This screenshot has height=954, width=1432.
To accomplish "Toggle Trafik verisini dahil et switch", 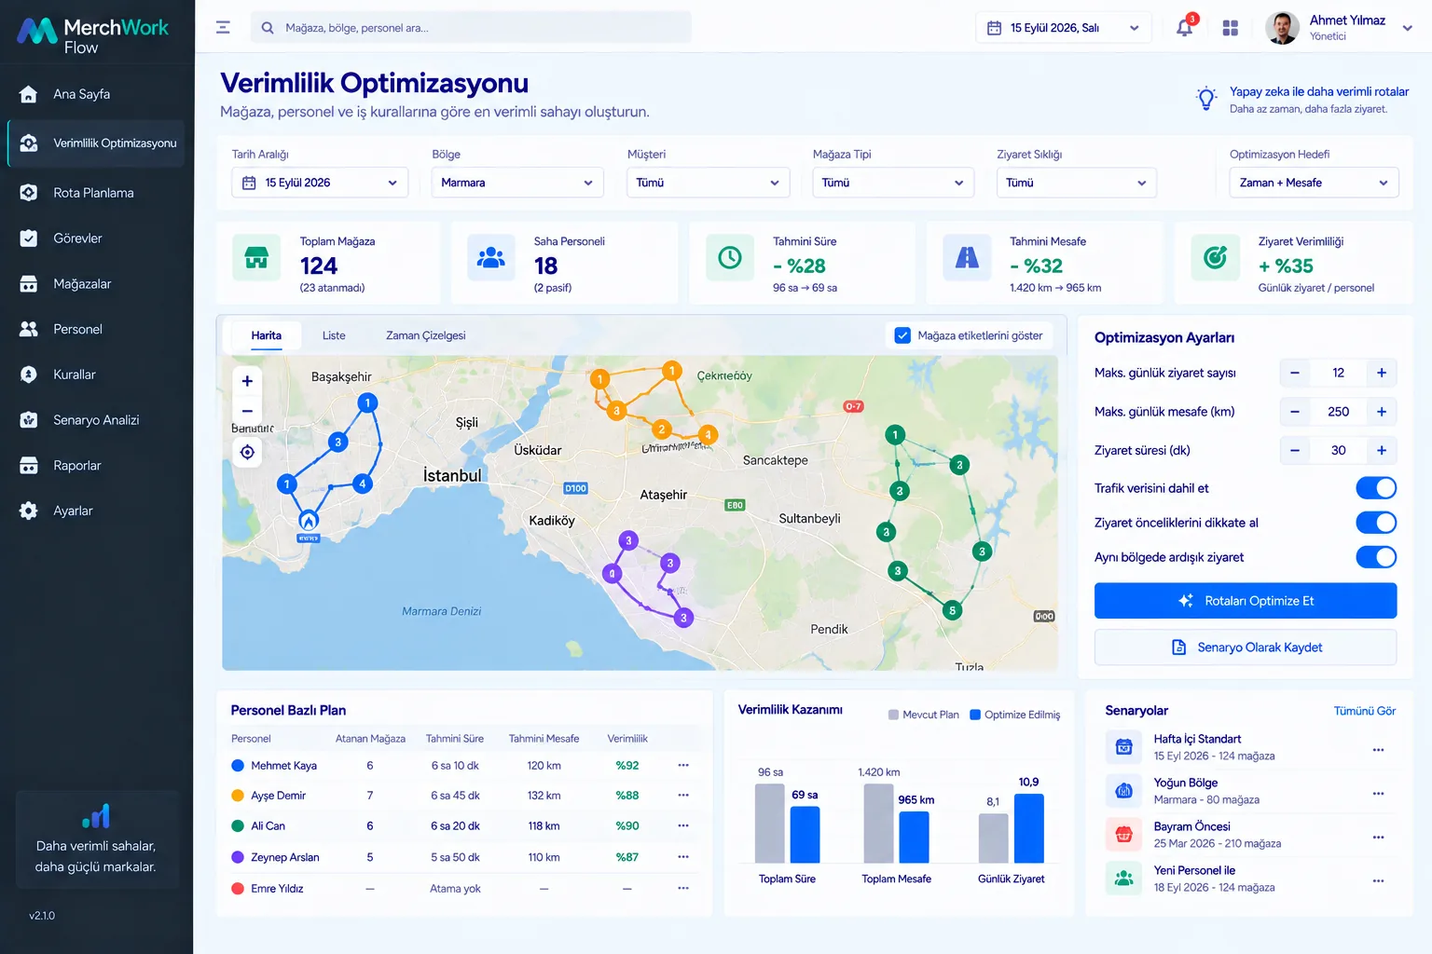I will click(x=1376, y=488).
